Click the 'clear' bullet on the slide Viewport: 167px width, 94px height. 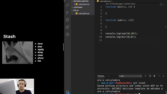point(40,55)
